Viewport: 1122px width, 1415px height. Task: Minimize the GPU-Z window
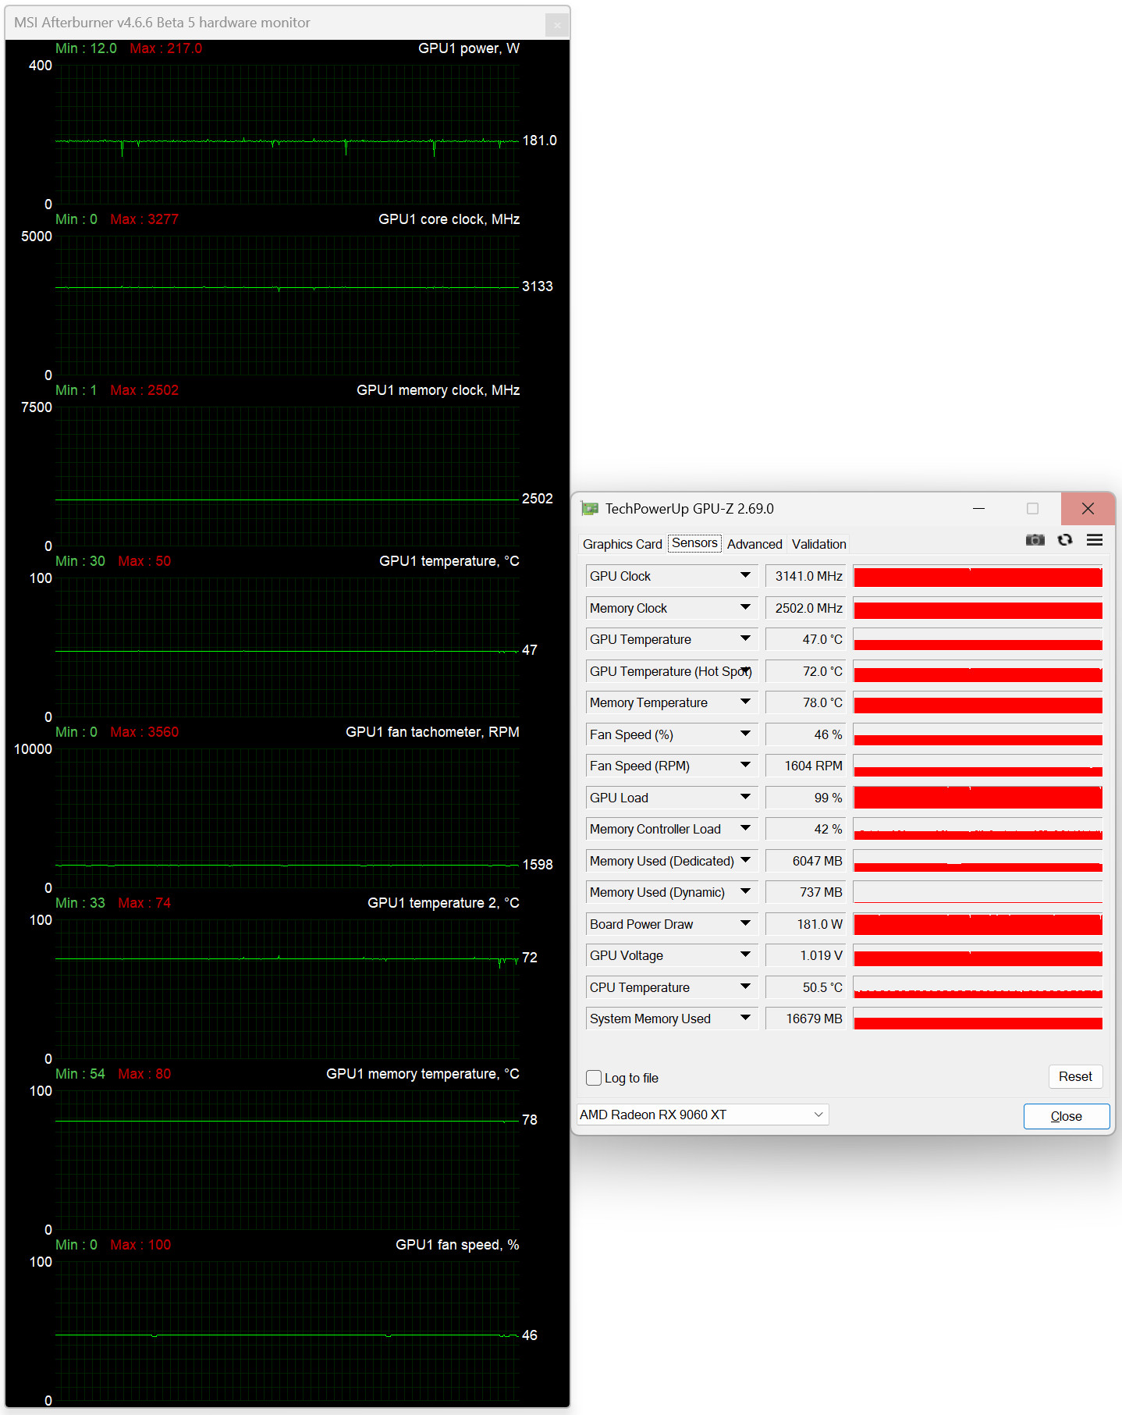pos(978,509)
